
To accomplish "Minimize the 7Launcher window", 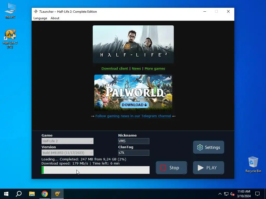I will [x=205, y=11].
